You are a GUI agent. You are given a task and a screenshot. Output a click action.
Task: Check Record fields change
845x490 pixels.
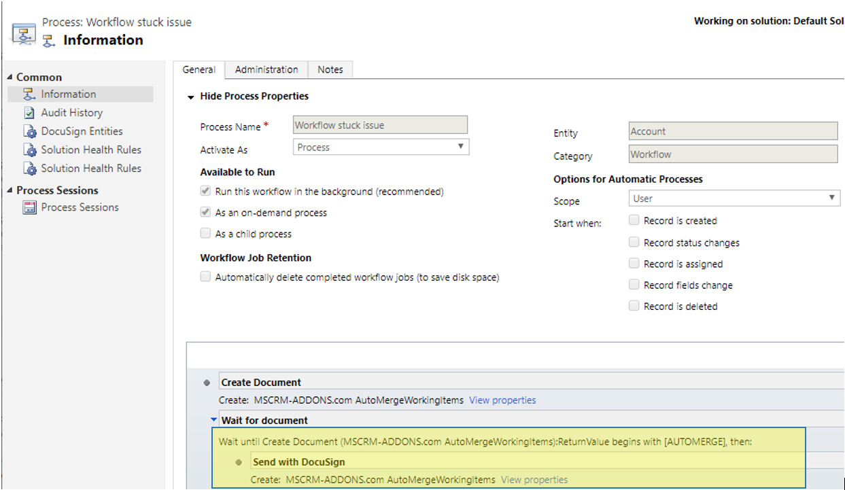click(634, 285)
